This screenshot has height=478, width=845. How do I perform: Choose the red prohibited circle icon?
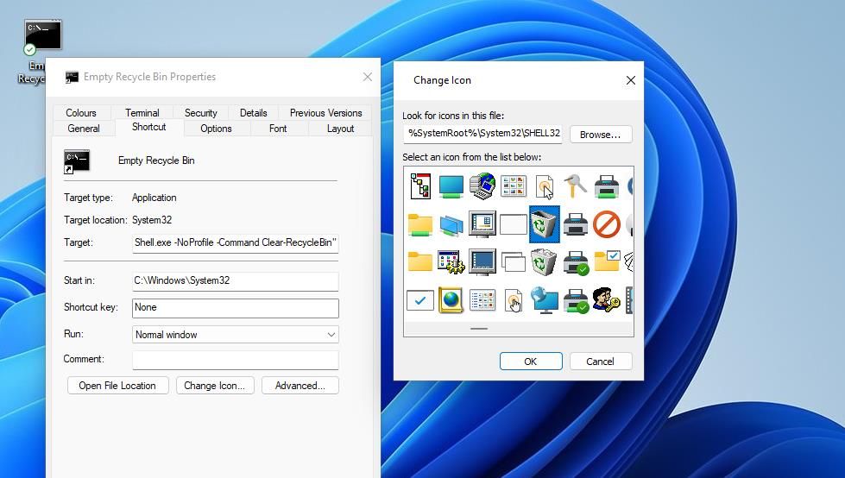pos(607,224)
